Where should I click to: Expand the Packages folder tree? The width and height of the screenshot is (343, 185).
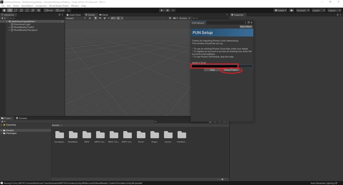(1, 133)
